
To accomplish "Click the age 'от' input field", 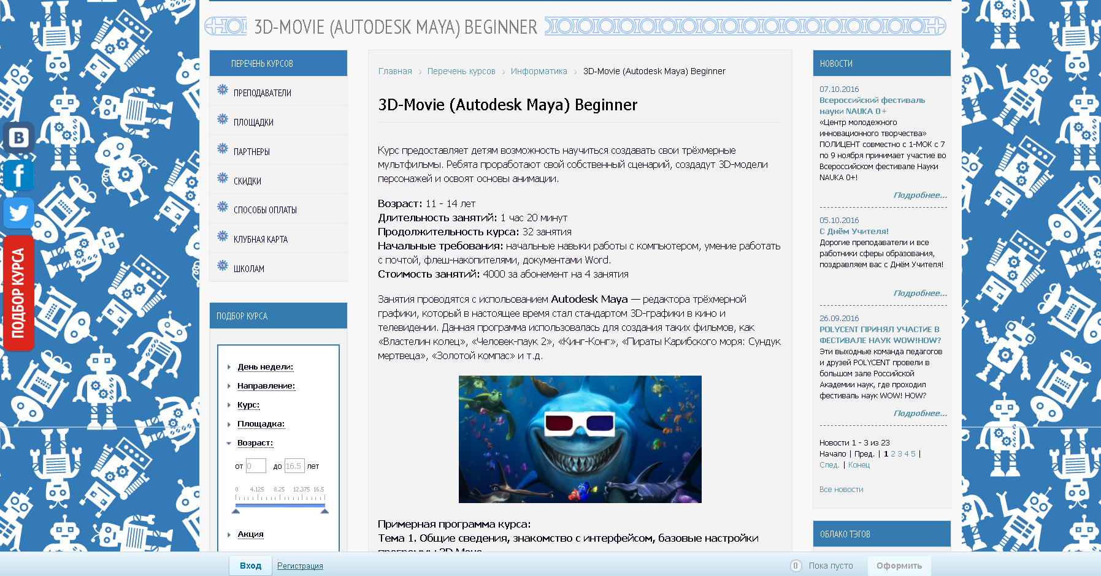I will (256, 466).
